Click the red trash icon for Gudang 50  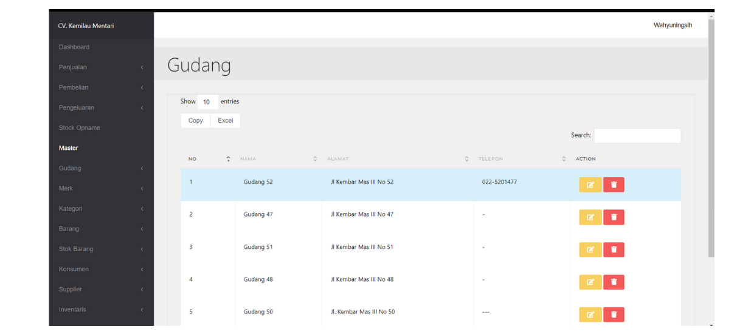[x=614, y=314]
